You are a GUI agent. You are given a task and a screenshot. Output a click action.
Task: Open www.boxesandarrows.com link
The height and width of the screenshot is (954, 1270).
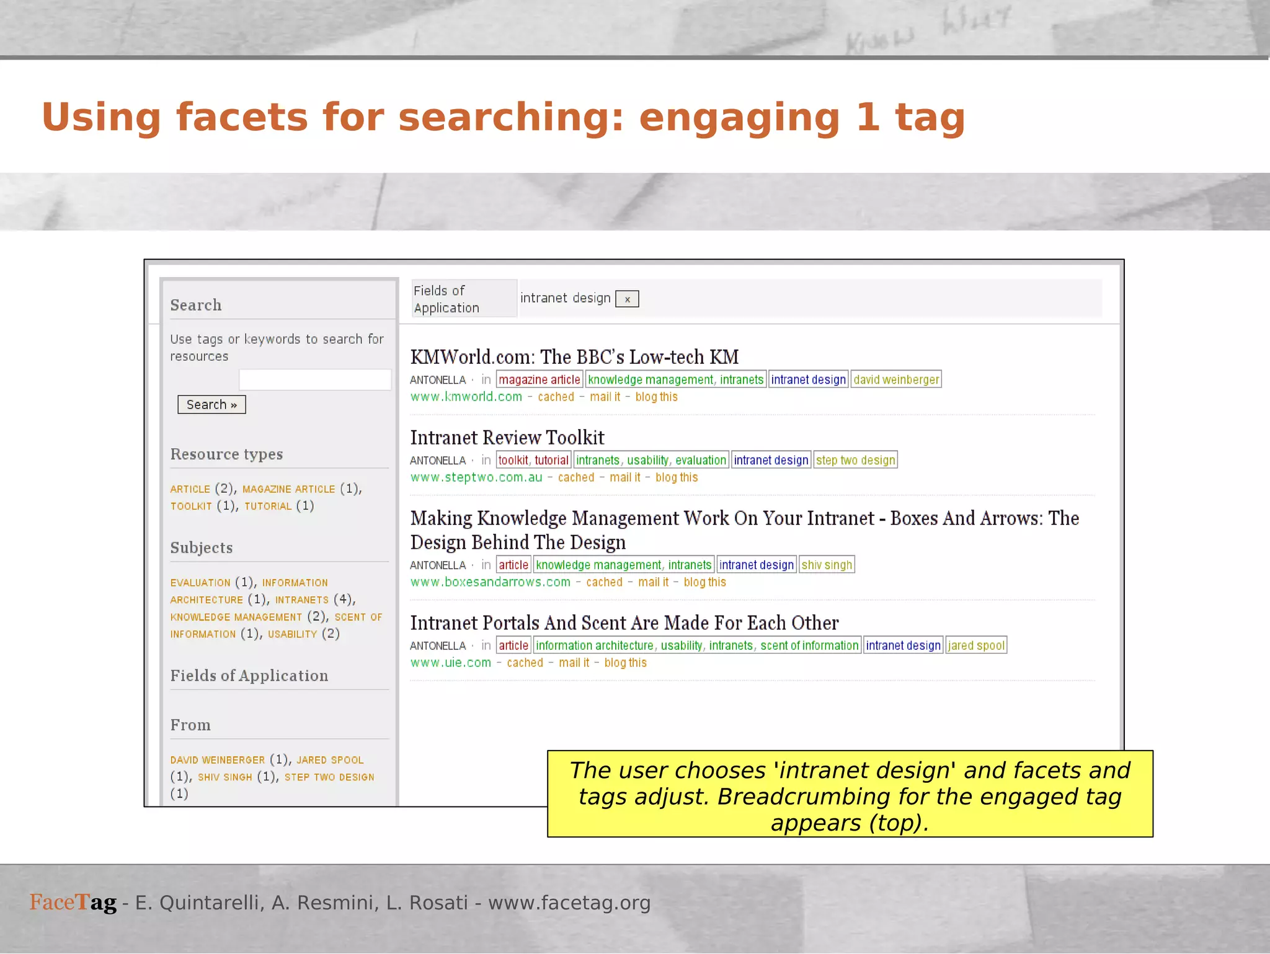(491, 583)
